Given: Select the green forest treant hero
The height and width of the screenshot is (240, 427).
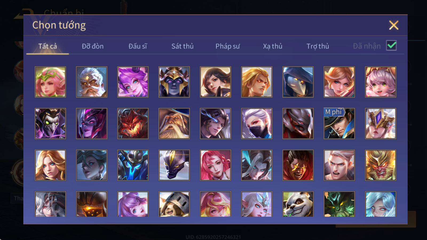Looking at the screenshot, I should (x=339, y=204).
